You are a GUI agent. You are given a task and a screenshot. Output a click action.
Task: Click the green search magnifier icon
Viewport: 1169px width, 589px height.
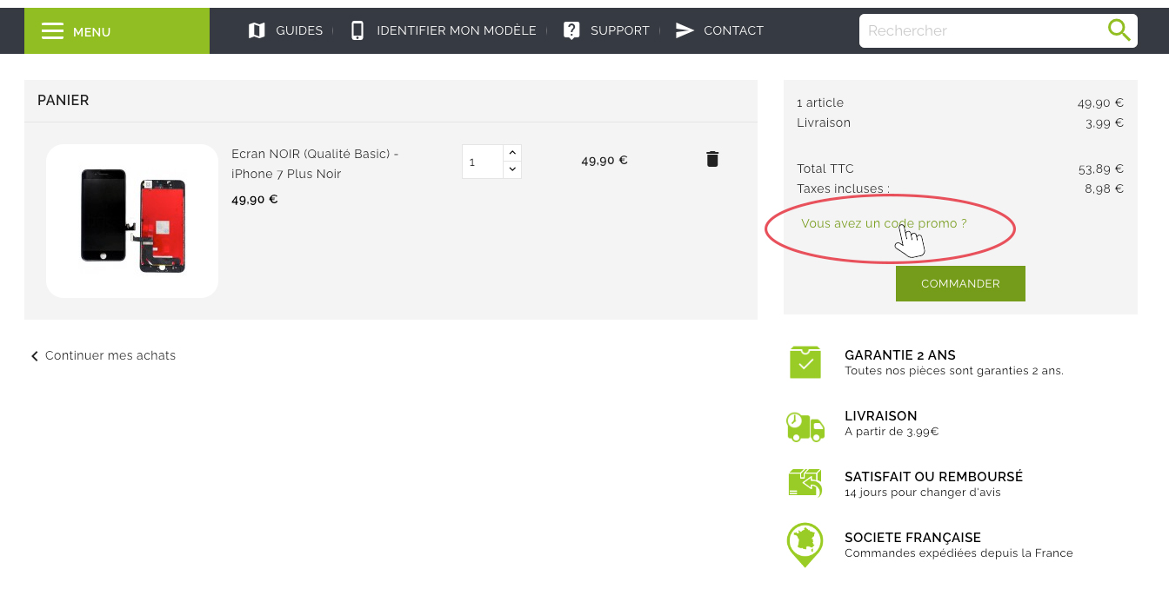(1119, 30)
